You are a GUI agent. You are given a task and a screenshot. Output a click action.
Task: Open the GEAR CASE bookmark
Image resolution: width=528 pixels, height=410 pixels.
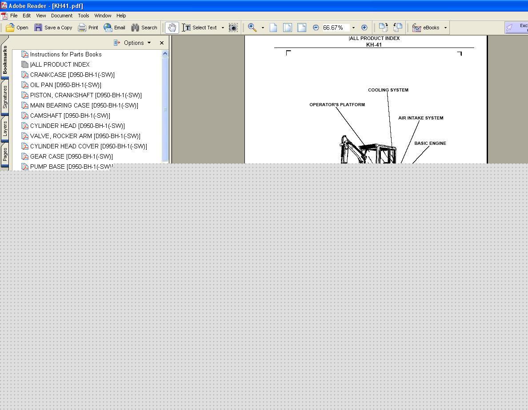click(x=71, y=156)
